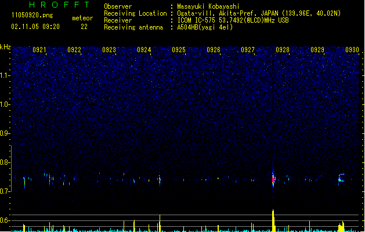Viewport: 365px width, 232px height.
Task: Click the hooked echo between 0929 and 0930
Action: point(341,178)
